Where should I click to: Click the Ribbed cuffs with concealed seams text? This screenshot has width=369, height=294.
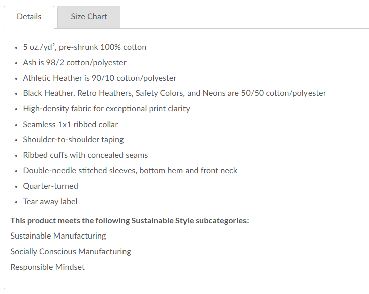85,155
